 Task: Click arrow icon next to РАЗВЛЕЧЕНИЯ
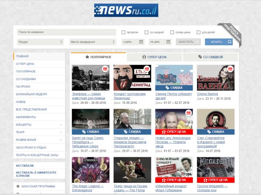(61, 140)
